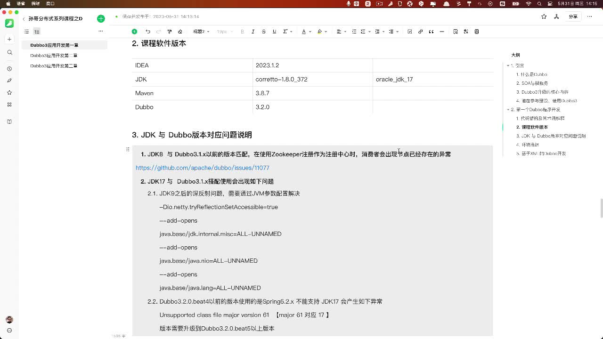Image resolution: width=603 pixels, height=339 pixels.
Task: Collapse outline section 2. 第一个Dubbo程序开发
Action: tap(508, 110)
